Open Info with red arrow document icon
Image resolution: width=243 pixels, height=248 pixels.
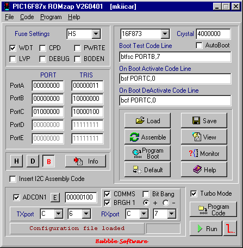point(85,161)
